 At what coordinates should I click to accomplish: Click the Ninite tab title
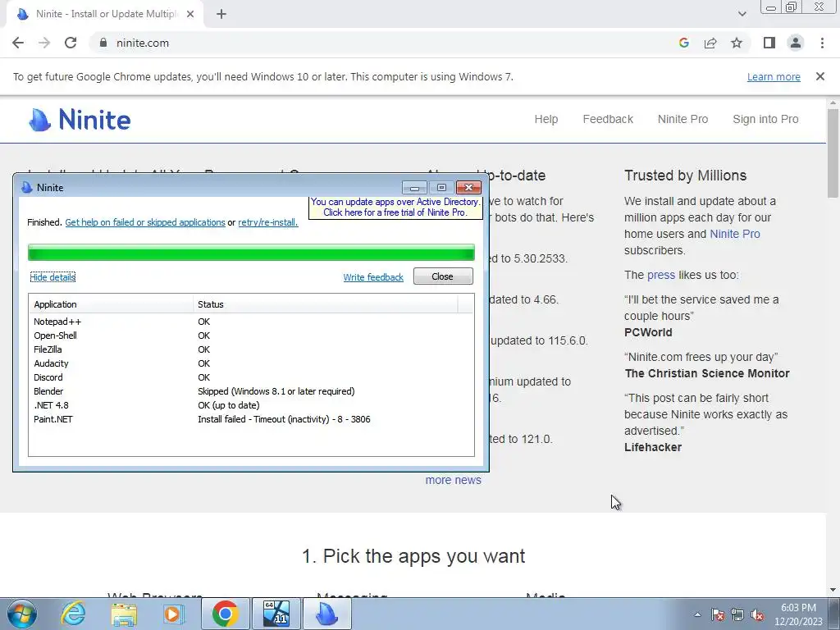coord(106,14)
